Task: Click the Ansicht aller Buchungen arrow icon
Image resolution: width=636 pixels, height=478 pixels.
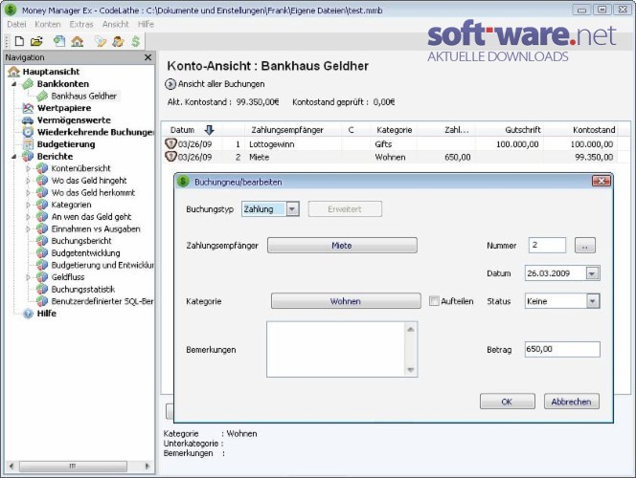Action: (170, 84)
